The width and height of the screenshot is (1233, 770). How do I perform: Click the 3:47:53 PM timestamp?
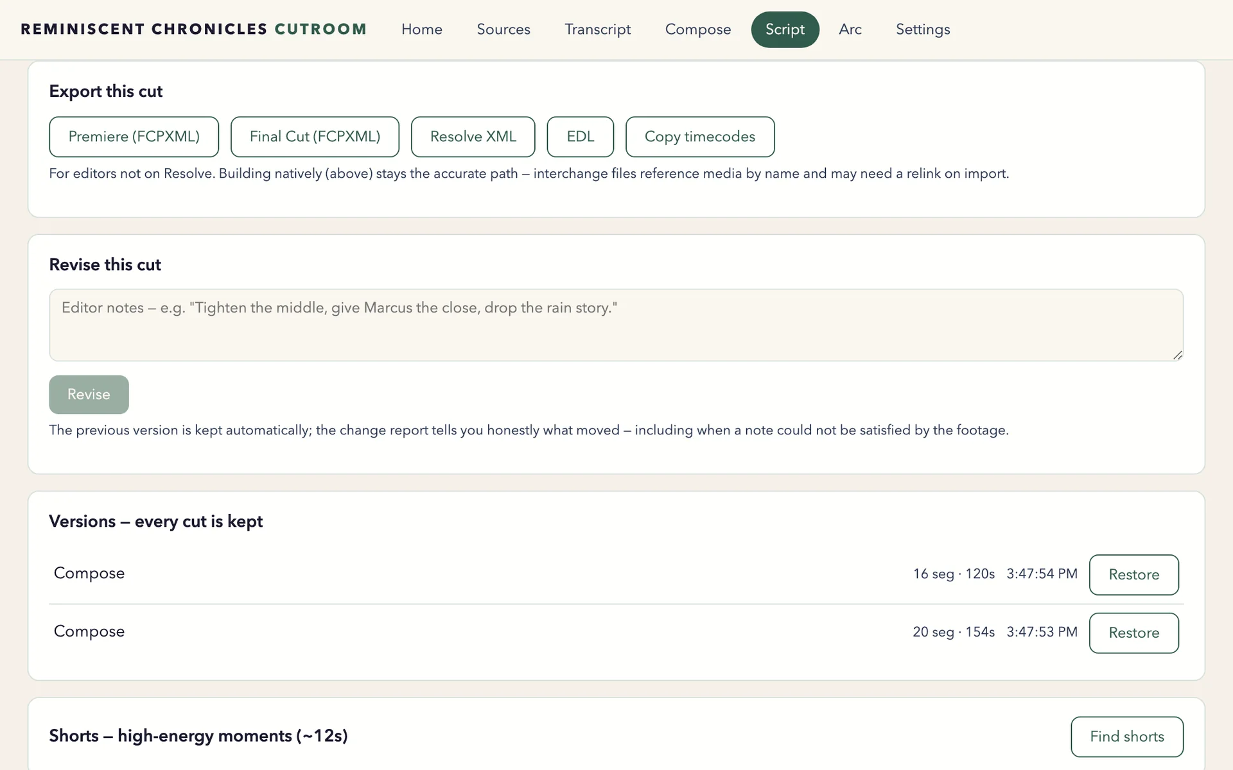pyautogui.click(x=1042, y=632)
